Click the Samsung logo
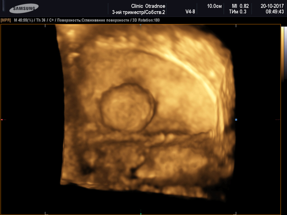The height and width of the screenshot is (215, 287). click(x=24, y=8)
